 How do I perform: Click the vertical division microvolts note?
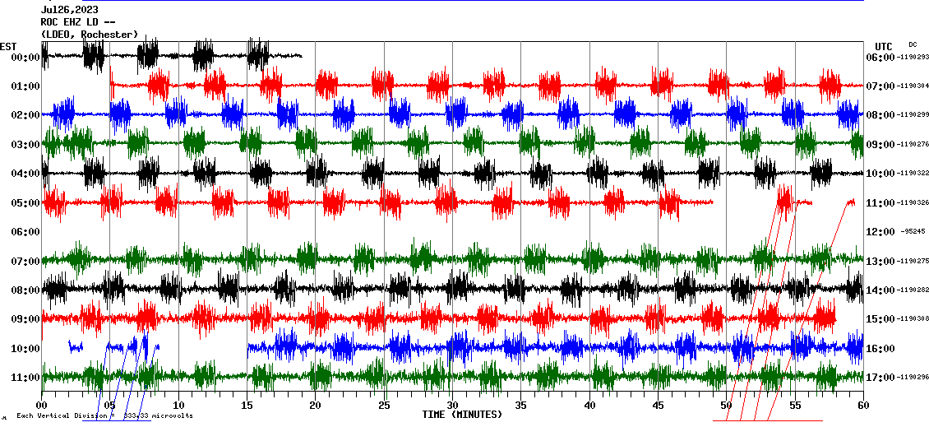[104, 416]
